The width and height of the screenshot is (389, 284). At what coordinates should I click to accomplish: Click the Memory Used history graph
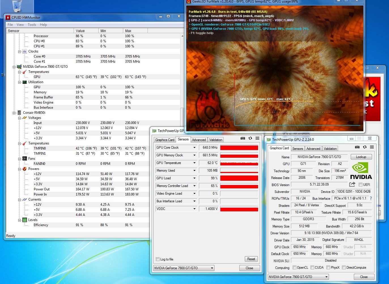[239, 171]
